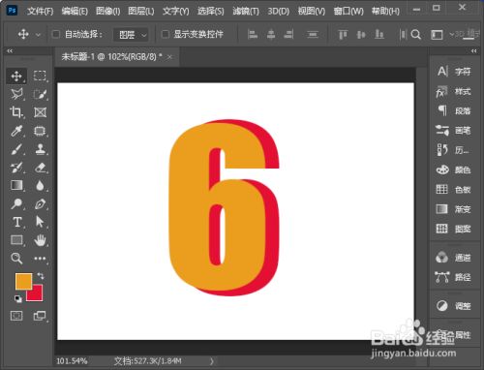
Task: Open the 颜色 color panel
Action: point(454,170)
